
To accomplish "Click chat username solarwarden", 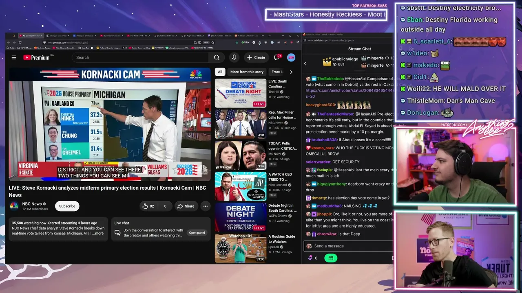I will (318, 162).
